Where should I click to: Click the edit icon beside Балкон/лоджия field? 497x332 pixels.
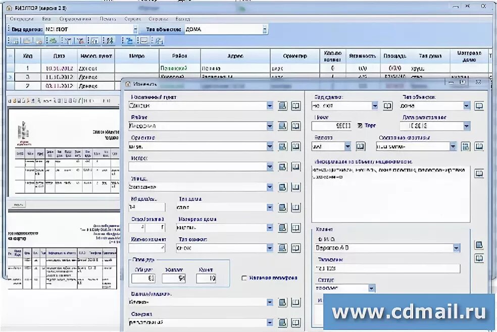[282, 302]
